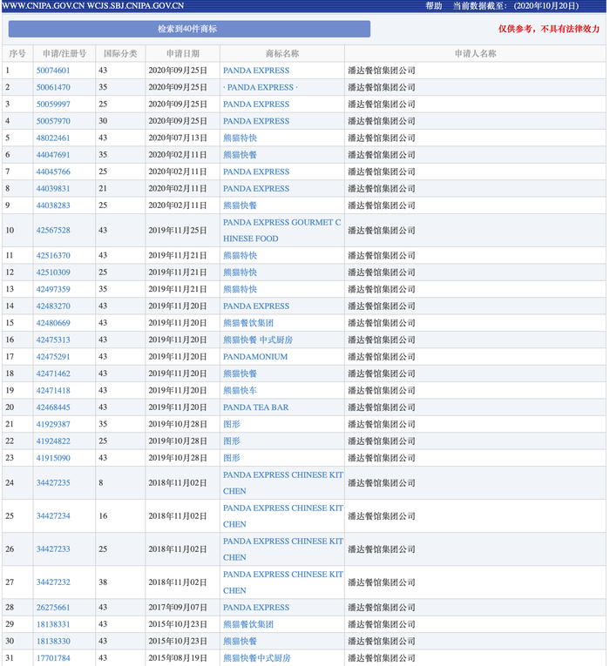
Task: Open PANDA EXPRESS CHINESE KITCHEN in row 24
Action: tap(282, 483)
